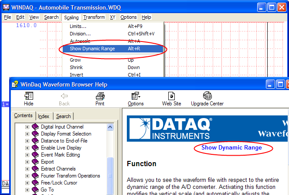The width and height of the screenshot is (289, 195).
Task: Click the Digital Input Channel book icon
Action: click(35, 127)
